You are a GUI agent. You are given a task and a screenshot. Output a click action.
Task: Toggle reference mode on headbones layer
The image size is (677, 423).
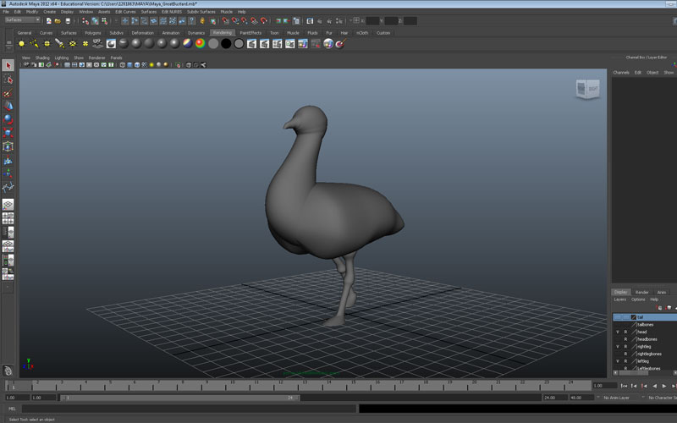tap(625, 338)
